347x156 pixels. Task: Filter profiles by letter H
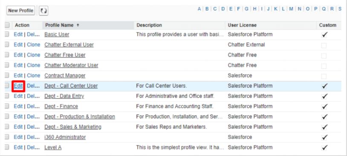(255, 9)
